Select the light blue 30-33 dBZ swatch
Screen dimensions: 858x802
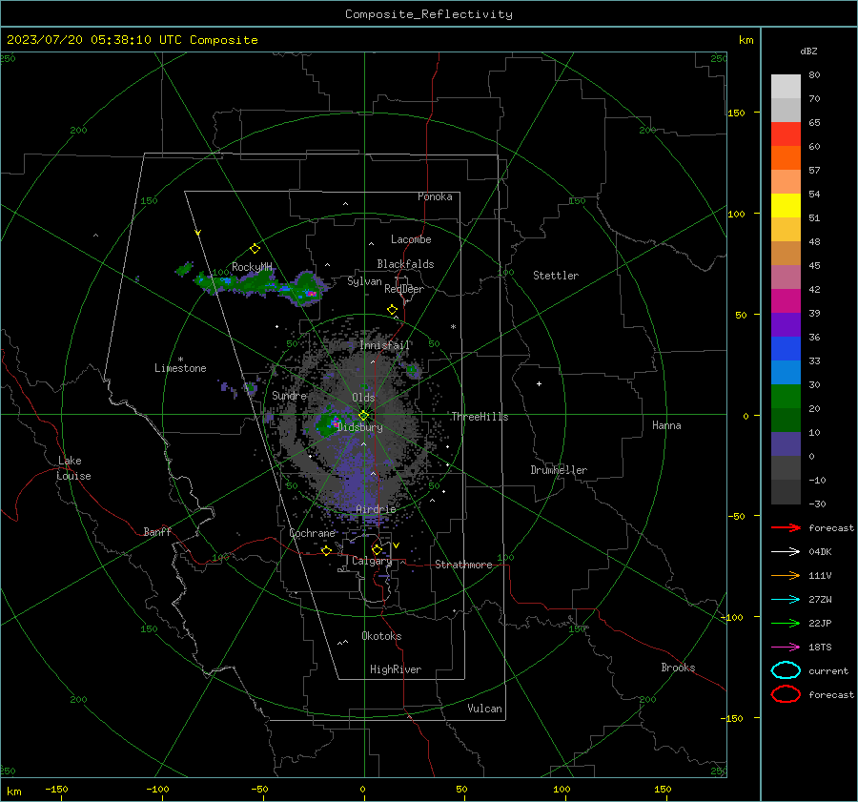(x=786, y=372)
